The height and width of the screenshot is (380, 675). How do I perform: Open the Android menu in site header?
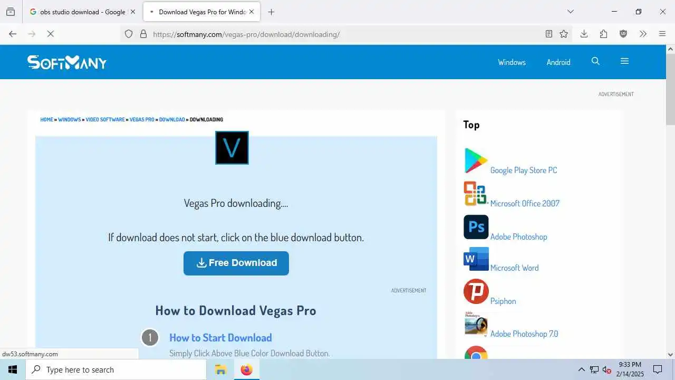click(558, 62)
